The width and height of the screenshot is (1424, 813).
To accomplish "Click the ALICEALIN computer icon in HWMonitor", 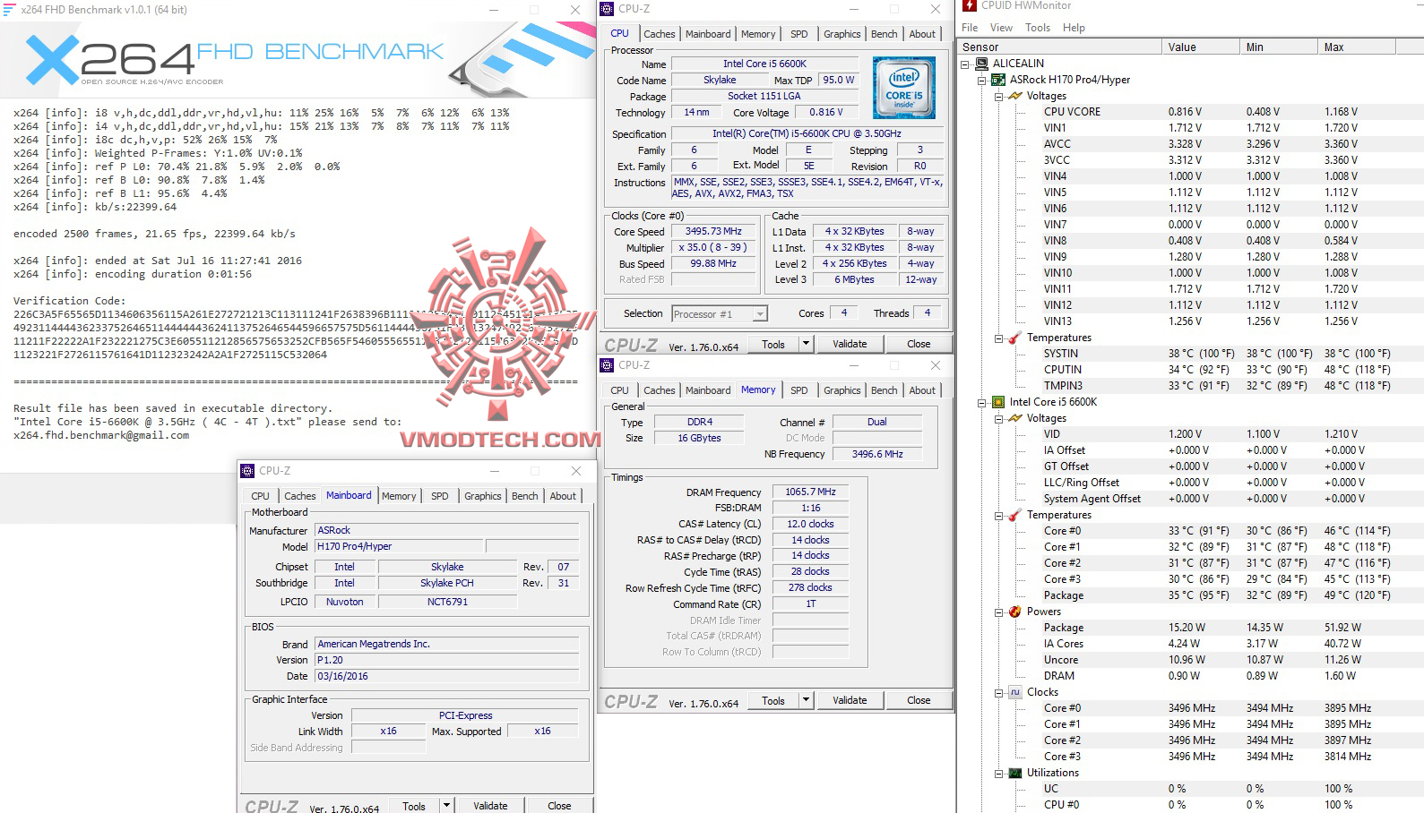I will [x=981, y=64].
